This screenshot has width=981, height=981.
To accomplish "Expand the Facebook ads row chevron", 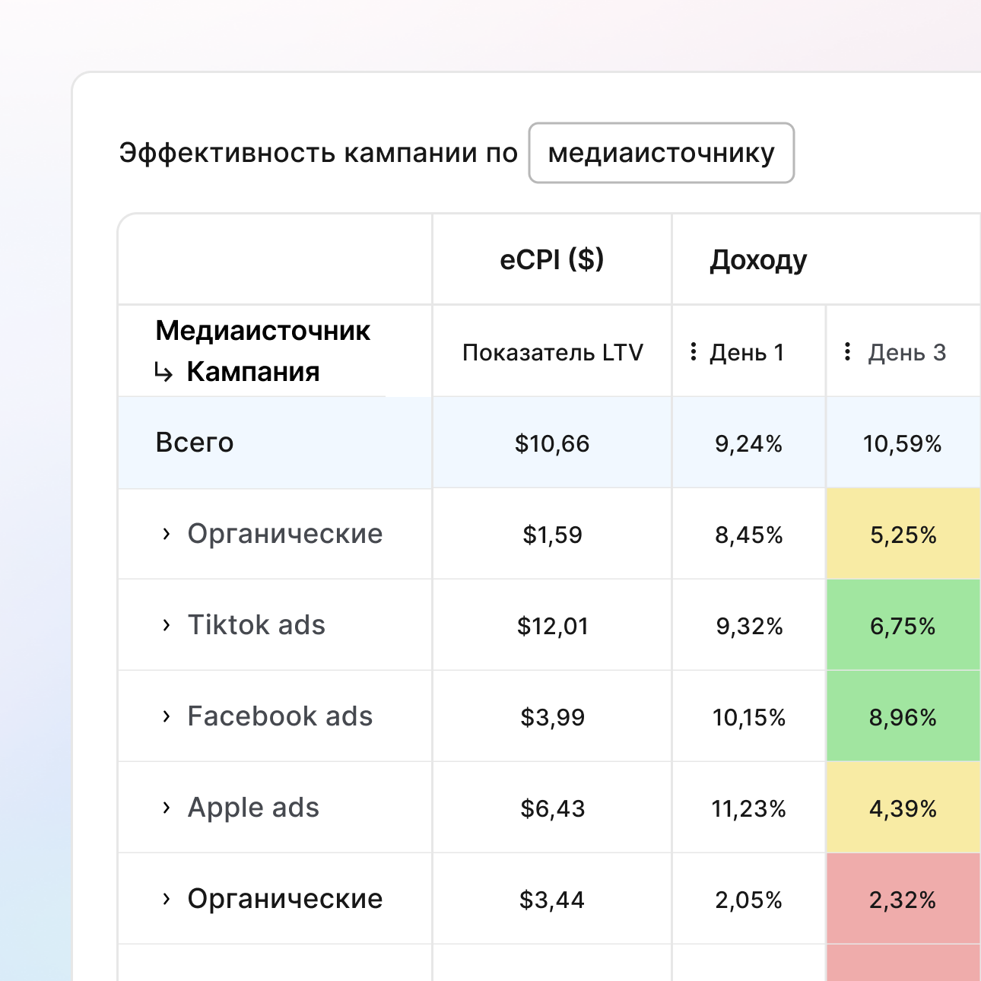I will pyautogui.click(x=167, y=716).
